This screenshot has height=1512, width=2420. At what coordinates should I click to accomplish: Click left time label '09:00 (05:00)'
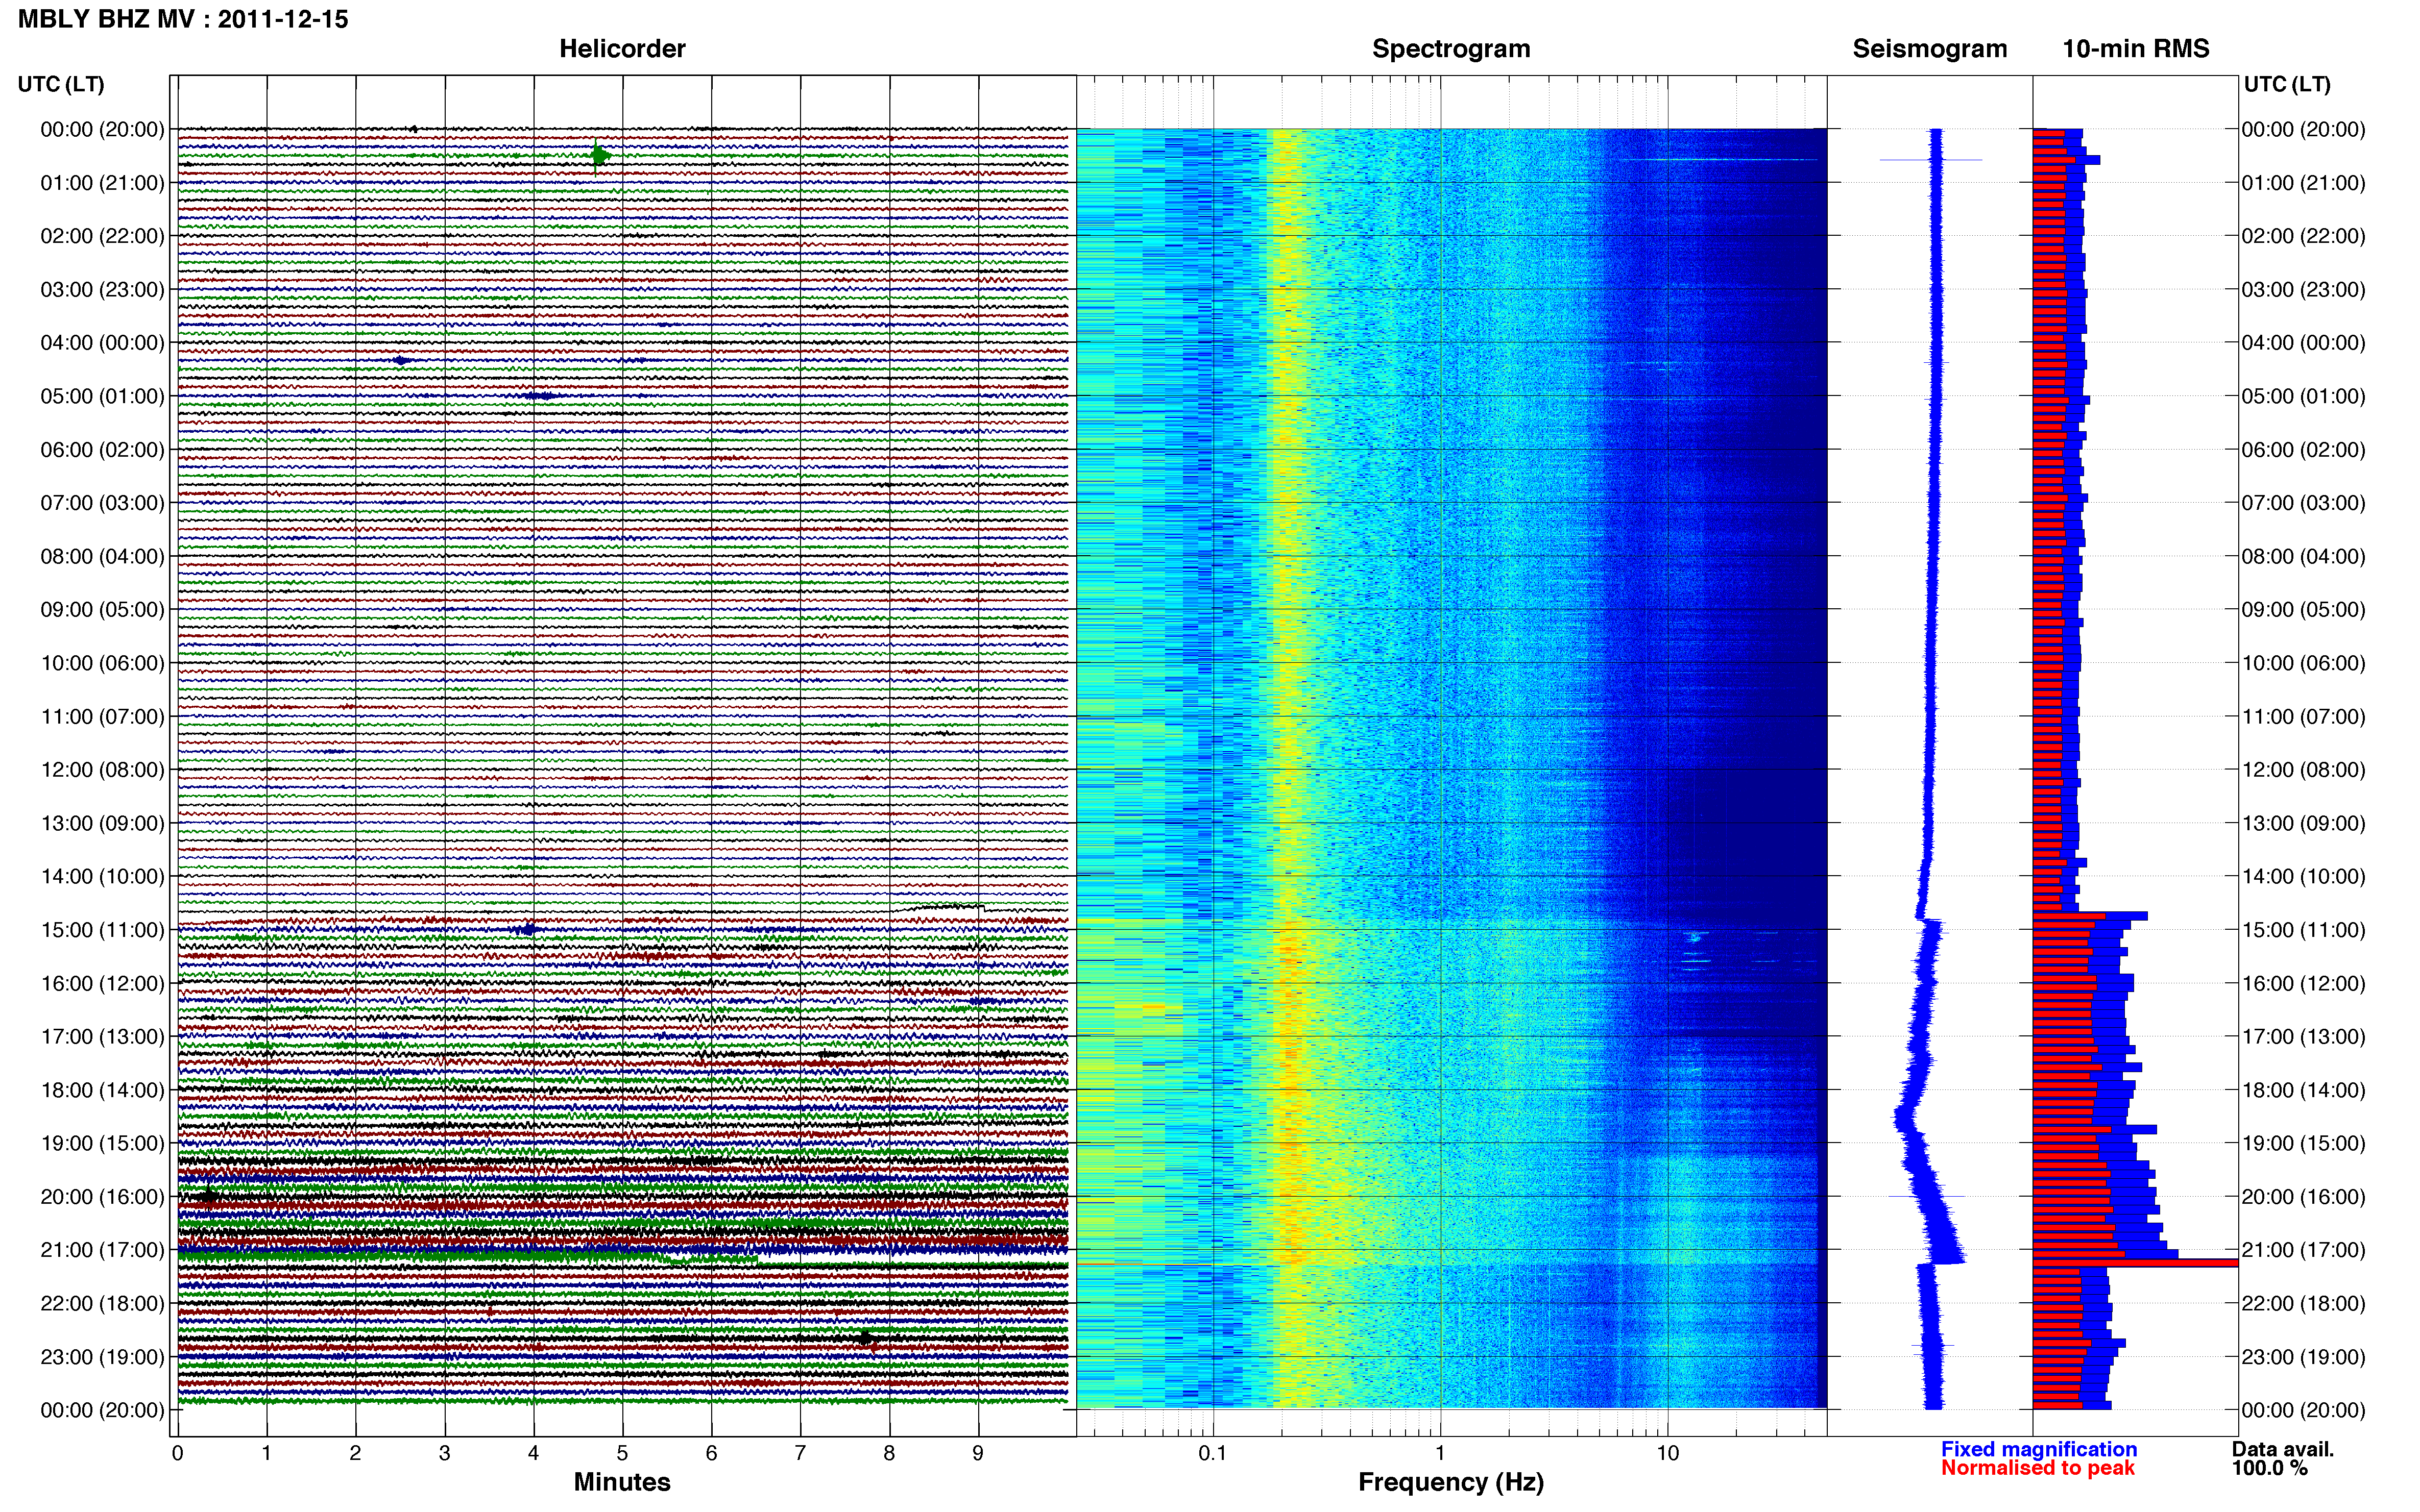click(x=102, y=609)
